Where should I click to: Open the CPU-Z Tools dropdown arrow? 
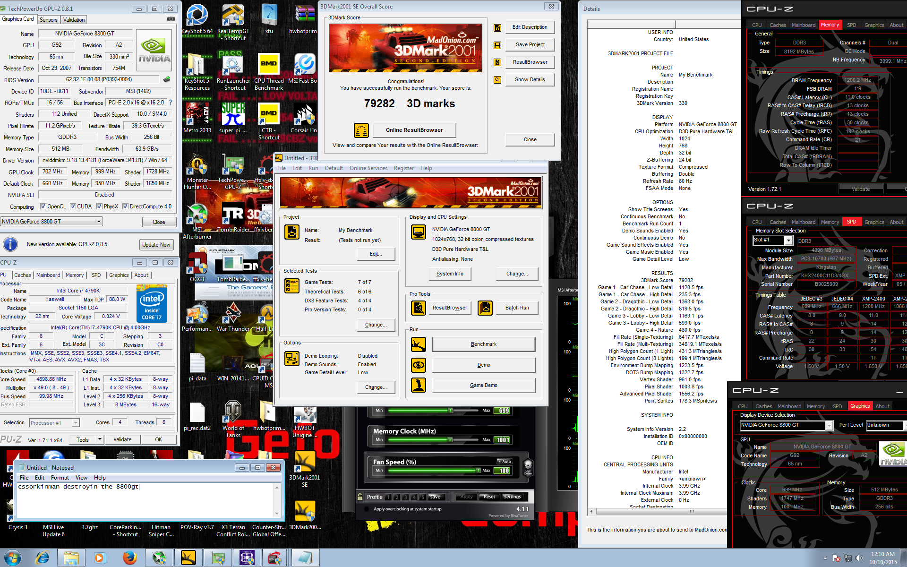point(100,439)
